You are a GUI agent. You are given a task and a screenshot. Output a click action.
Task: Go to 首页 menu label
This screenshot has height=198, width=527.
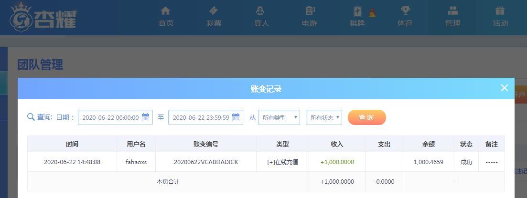[166, 23]
